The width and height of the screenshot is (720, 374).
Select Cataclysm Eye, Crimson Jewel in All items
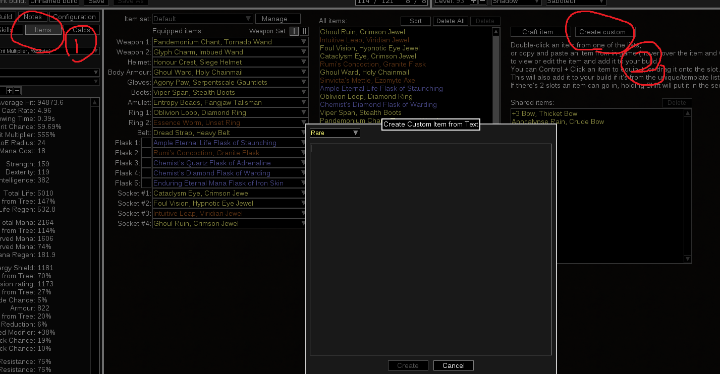(368, 56)
